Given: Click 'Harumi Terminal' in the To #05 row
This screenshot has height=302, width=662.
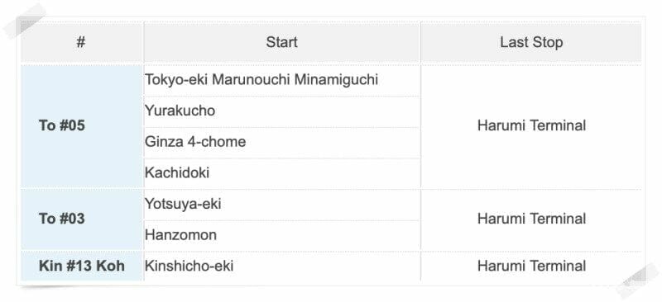Looking at the screenshot, I should click(x=531, y=125).
